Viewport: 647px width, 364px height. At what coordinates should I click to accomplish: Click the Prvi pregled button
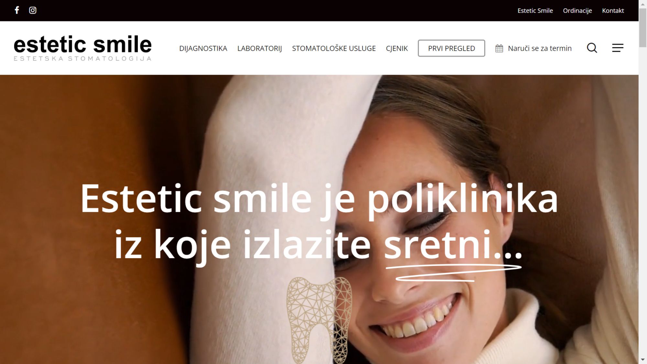(x=451, y=48)
